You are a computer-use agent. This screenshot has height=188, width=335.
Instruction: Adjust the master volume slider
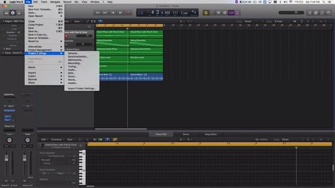pyautogui.click(x=291, y=13)
